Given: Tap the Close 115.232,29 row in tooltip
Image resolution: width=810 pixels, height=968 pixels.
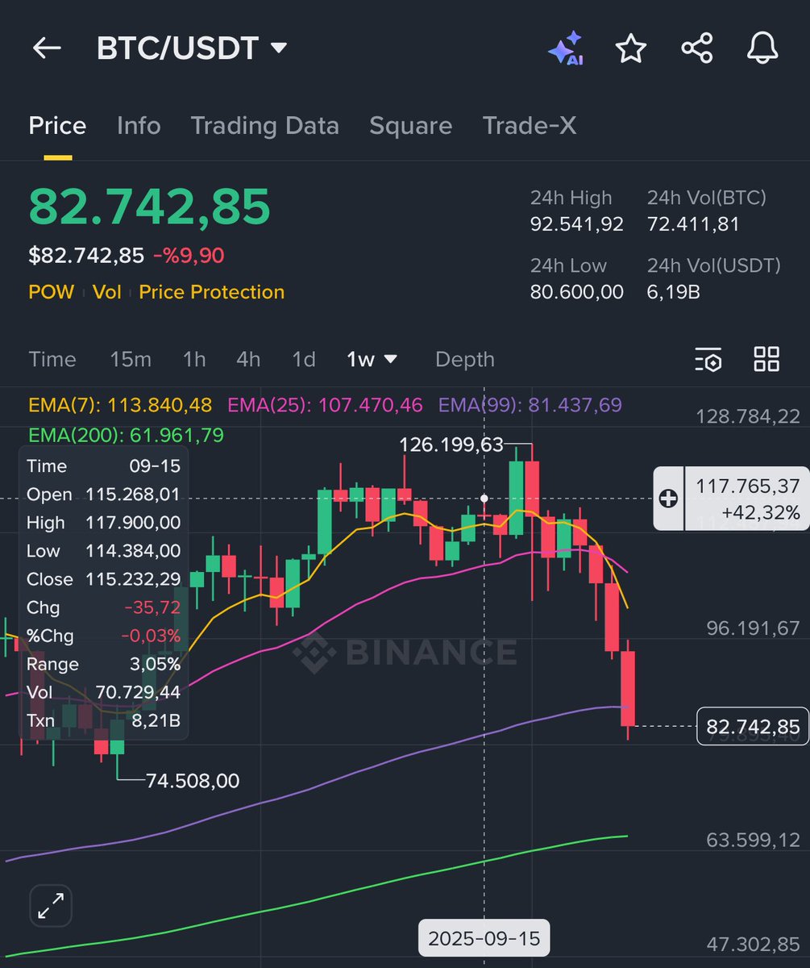Looking at the screenshot, I should pyautogui.click(x=103, y=579).
